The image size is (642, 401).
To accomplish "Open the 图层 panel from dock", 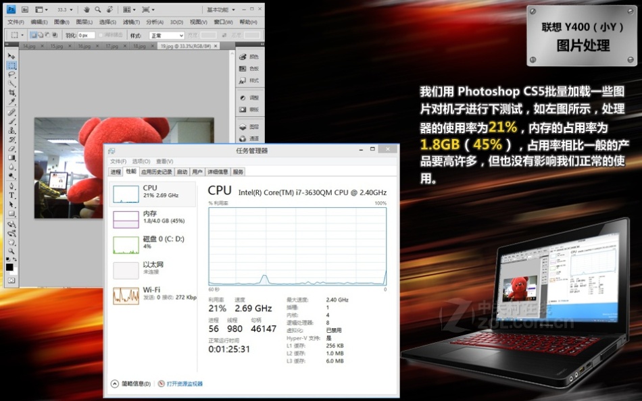I will (249, 127).
